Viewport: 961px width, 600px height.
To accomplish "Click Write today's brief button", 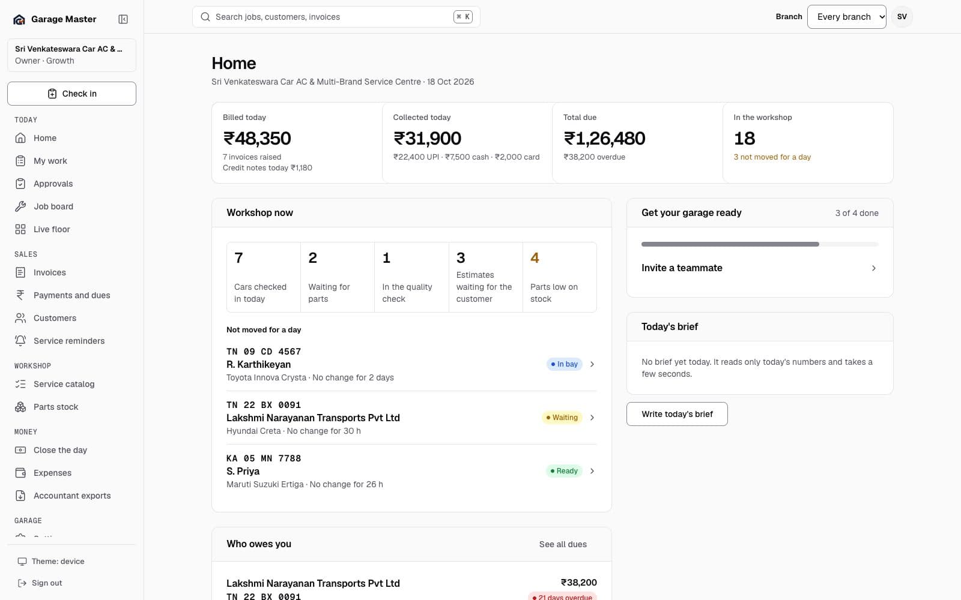I will click(x=677, y=414).
